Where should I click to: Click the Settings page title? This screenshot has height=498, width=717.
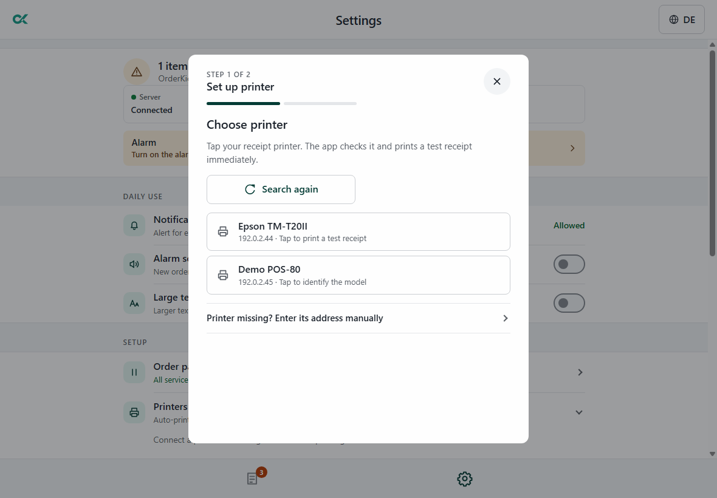[x=358, y=21]
